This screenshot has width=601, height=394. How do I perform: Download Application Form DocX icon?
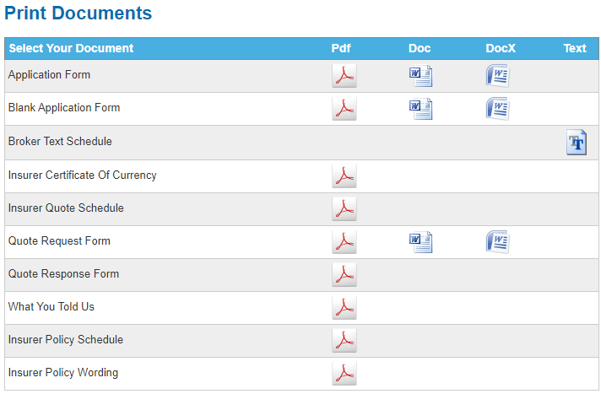pyautogui.click(x=497, y=75)
